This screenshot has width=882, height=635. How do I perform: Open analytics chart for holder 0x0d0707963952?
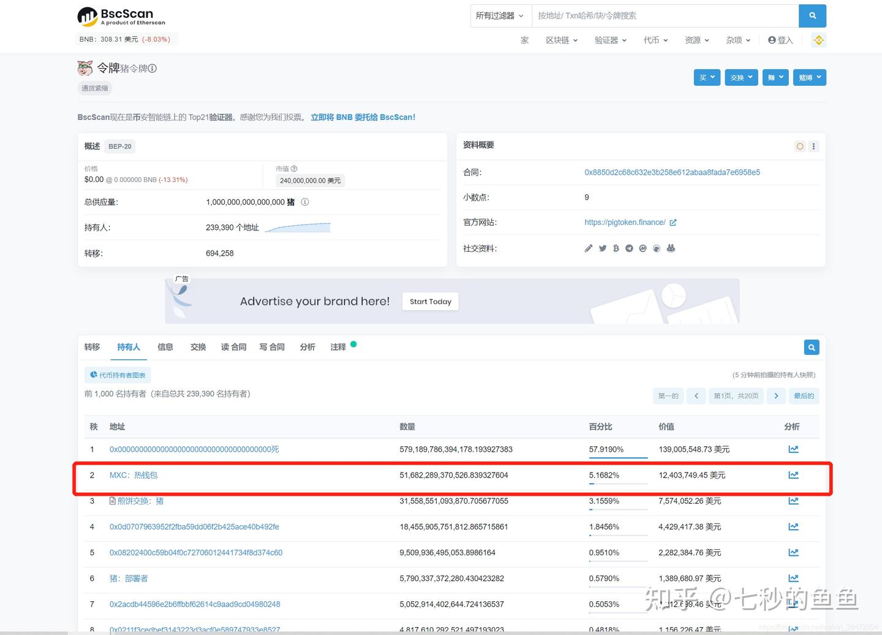pyautogui.click(x=793, y=527)
